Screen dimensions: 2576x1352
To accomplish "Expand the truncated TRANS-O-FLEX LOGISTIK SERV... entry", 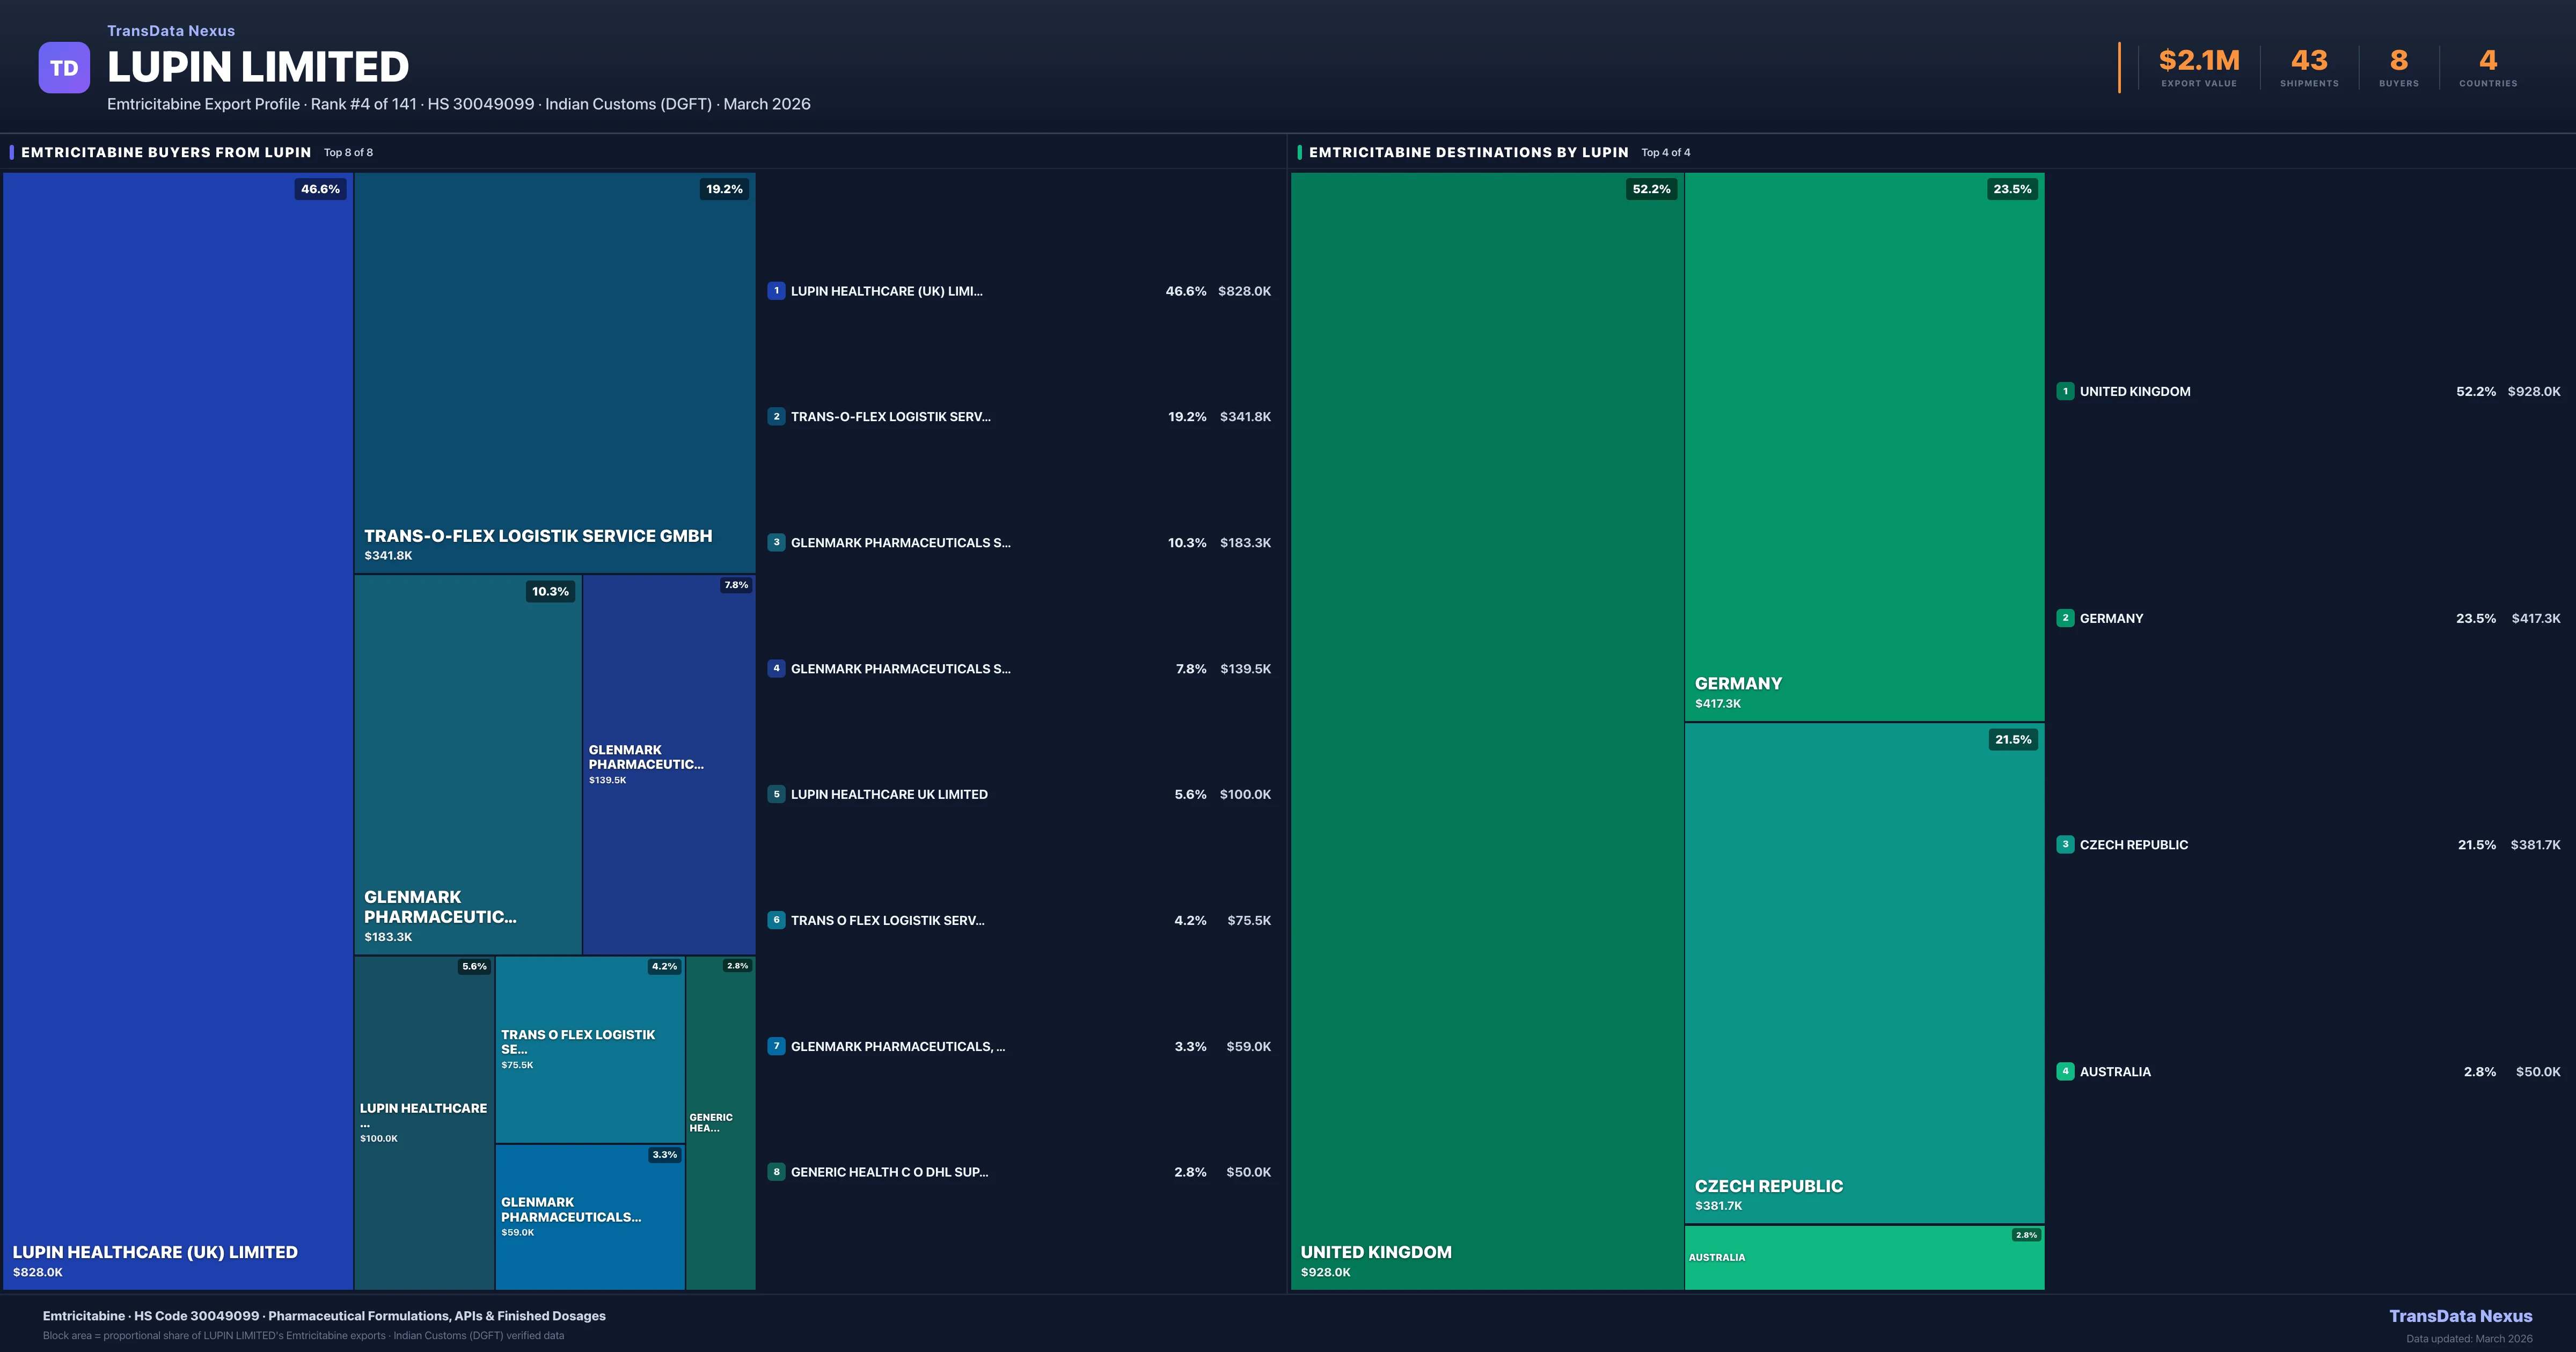I will click(890, 417).
